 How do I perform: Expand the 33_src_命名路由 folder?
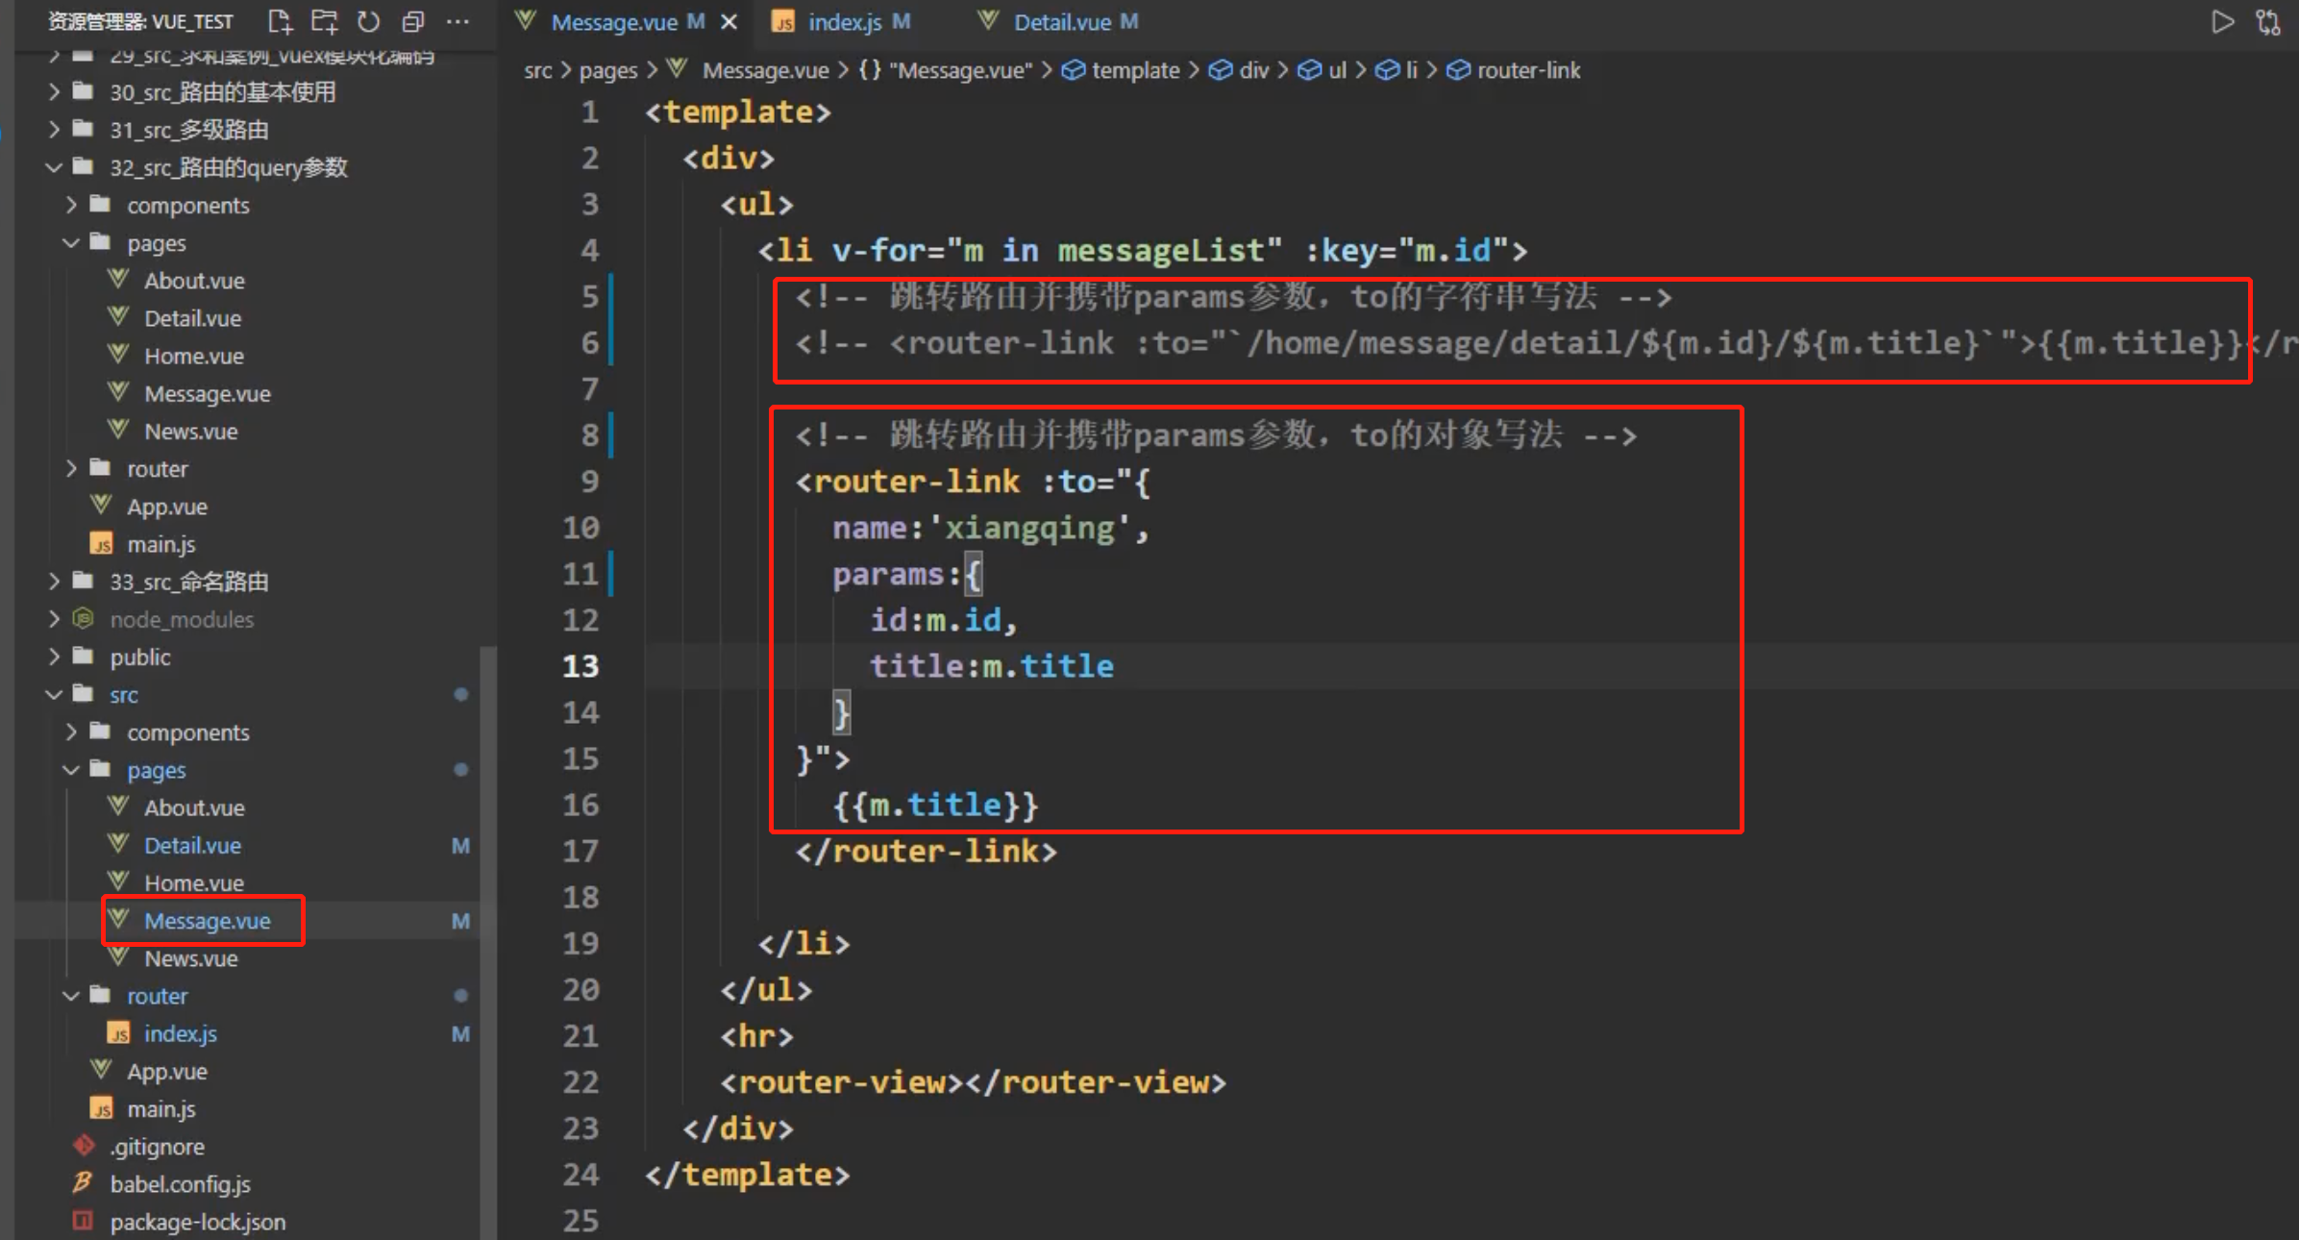click(x=188, y=582)
